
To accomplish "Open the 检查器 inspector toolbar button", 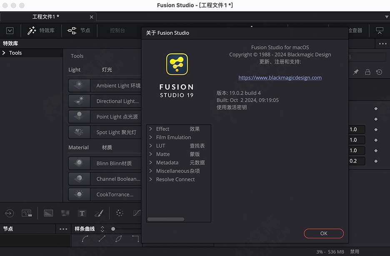I will [x=355, y=30].
